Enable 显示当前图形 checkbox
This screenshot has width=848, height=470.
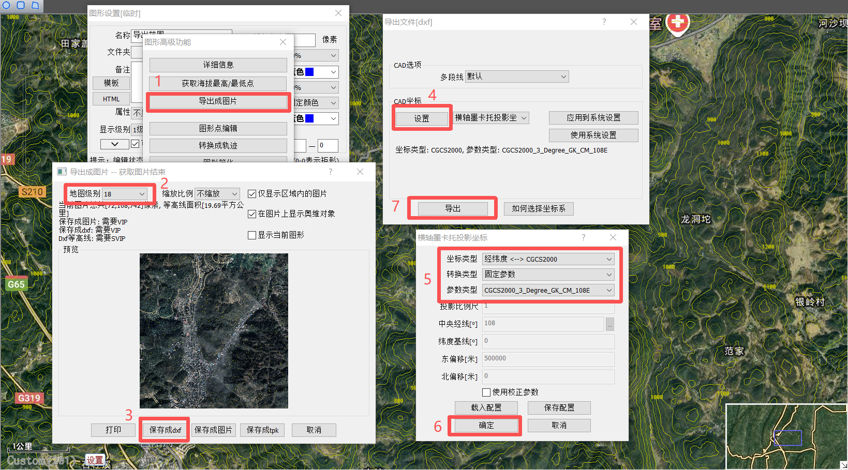252,235
